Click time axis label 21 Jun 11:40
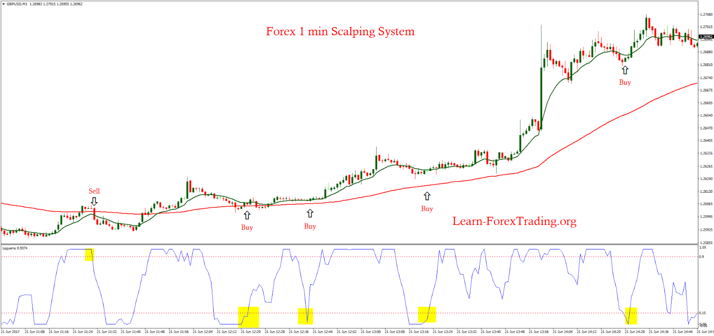 (131, 332)
